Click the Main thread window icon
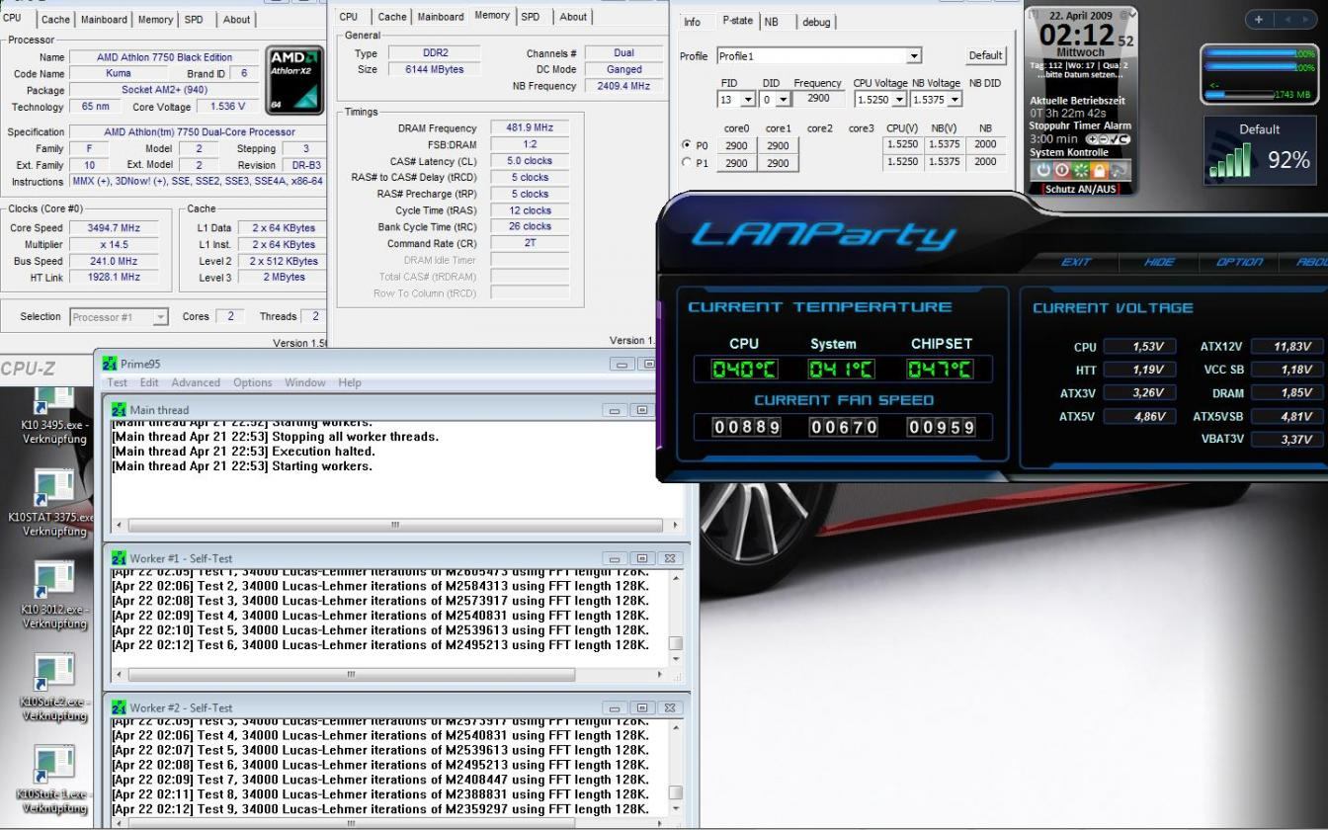 (x=119, y=409)
